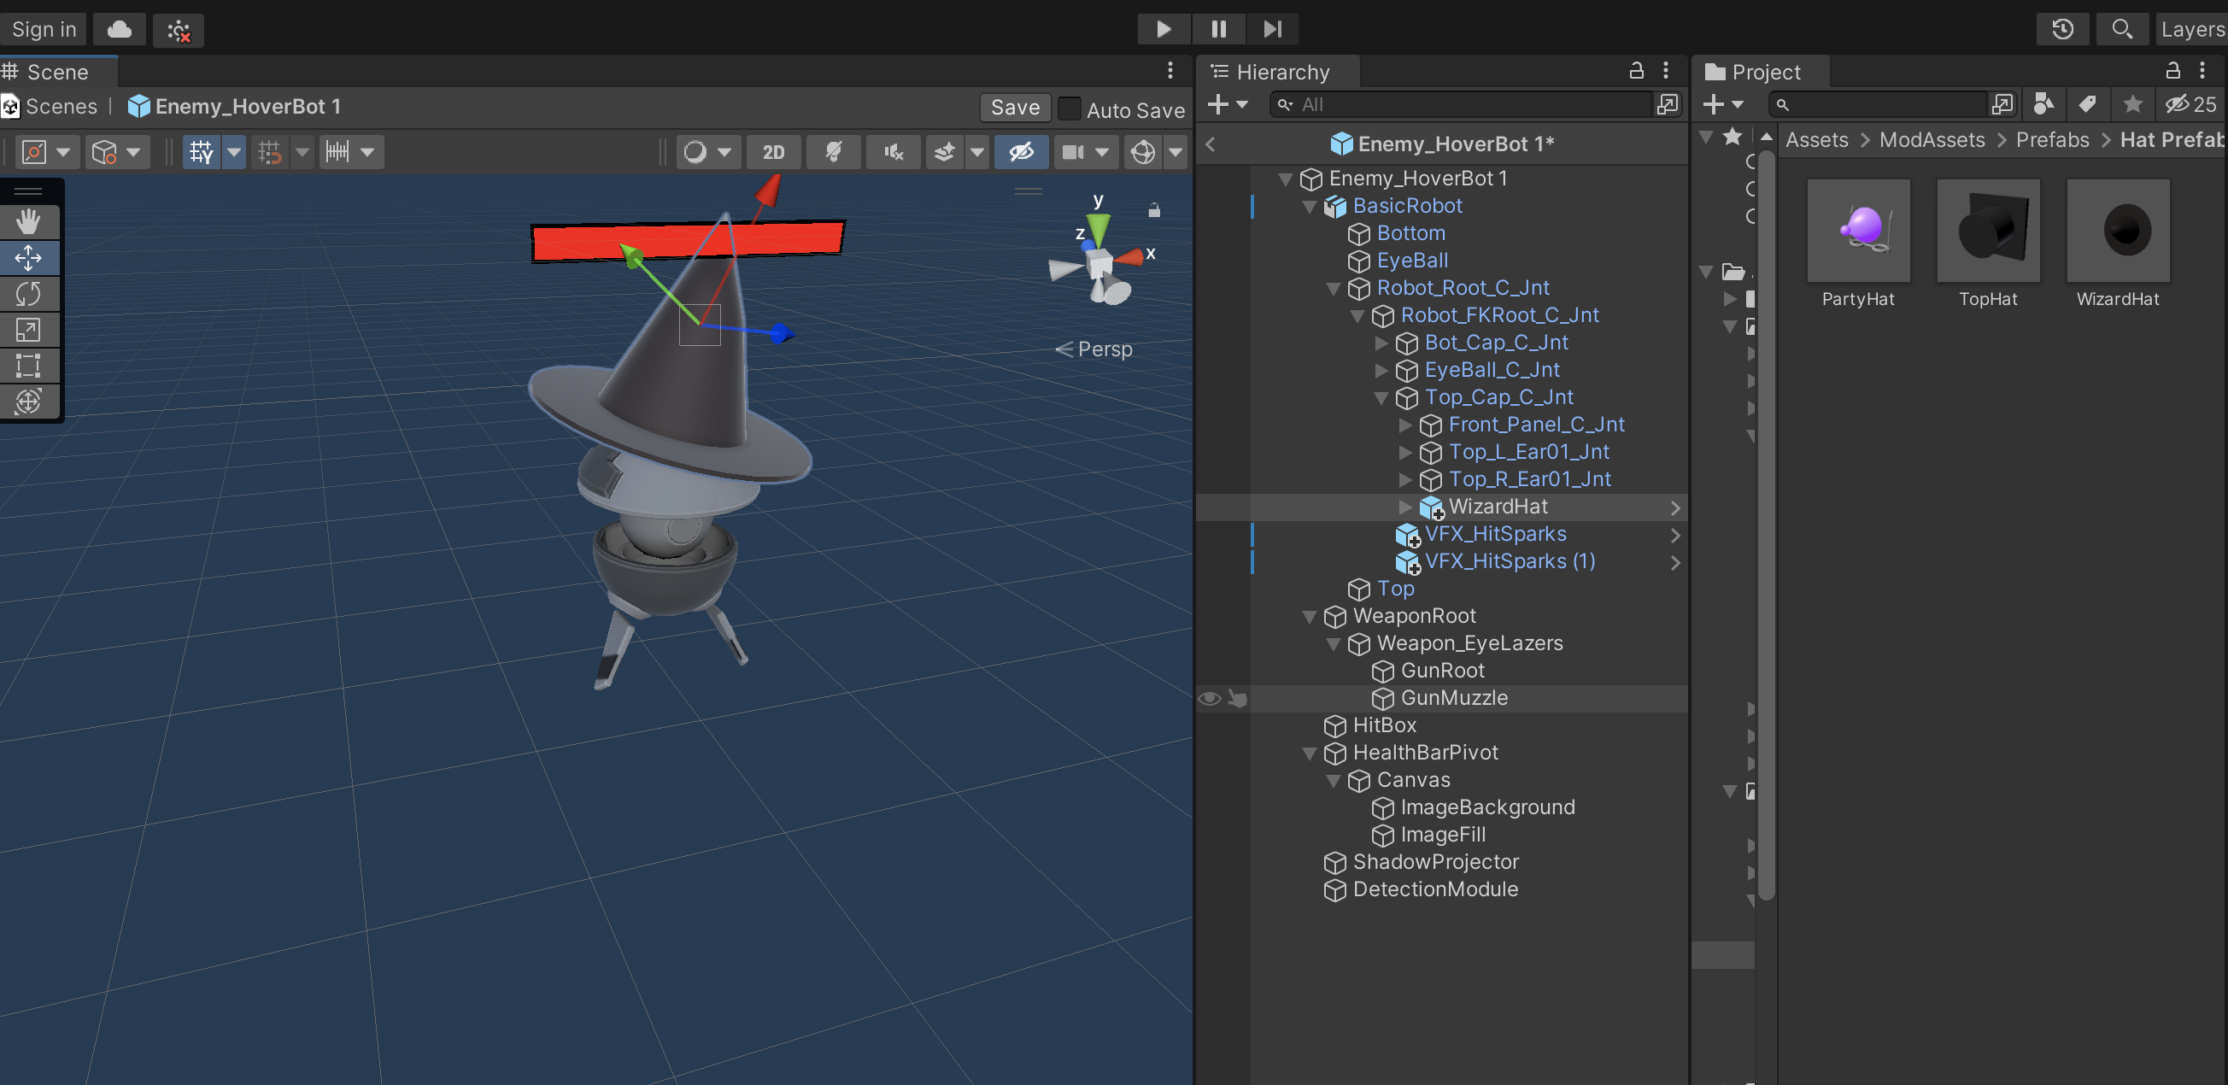Select the Rotate tool

(27, 294)
